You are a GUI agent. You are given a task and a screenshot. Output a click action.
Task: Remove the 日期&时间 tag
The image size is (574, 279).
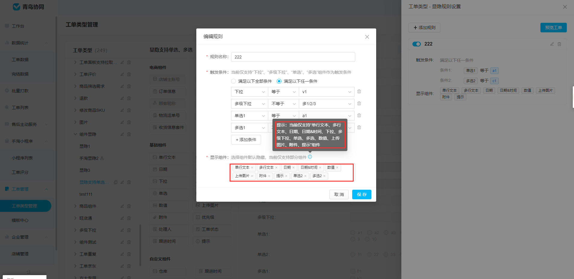pos(320,168)
